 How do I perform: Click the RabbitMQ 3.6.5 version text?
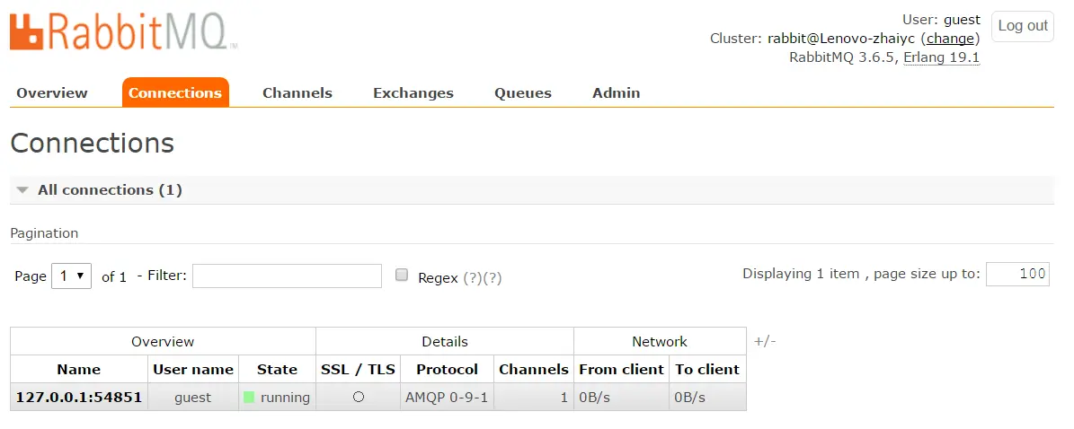click(842, 57)
